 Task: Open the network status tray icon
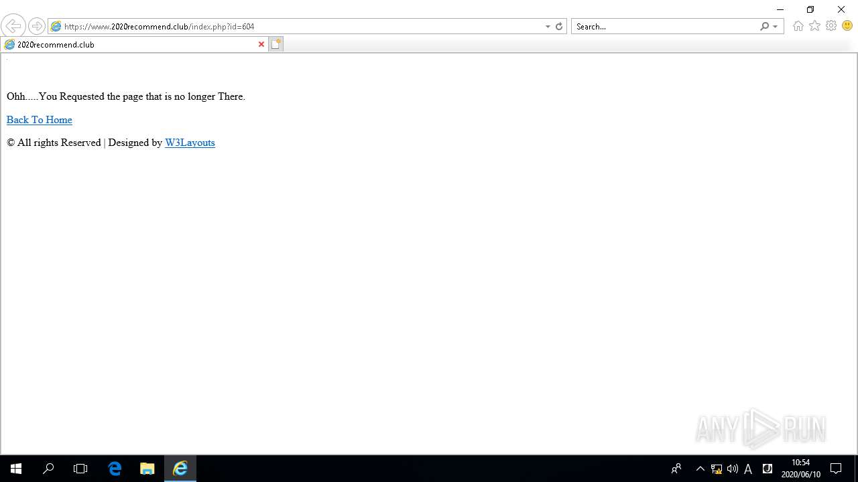point(717,469)
